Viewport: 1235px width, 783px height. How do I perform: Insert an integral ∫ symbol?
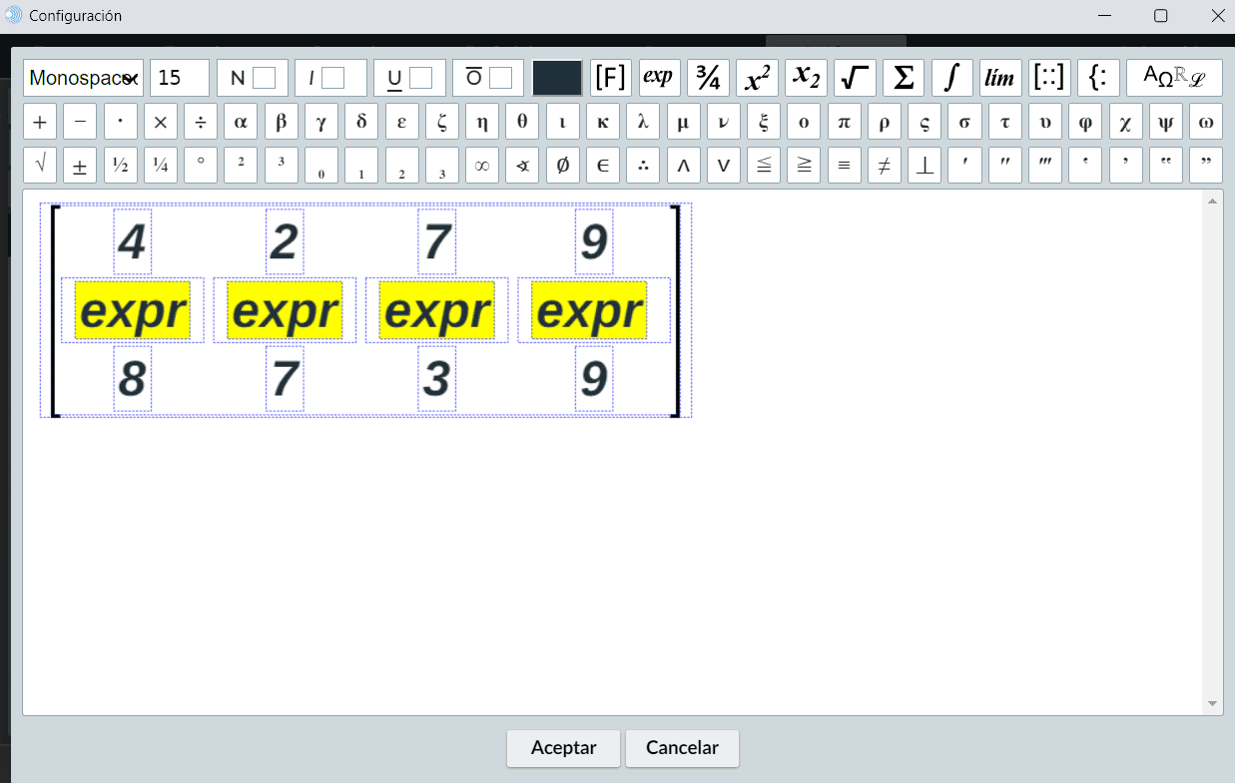952,78
